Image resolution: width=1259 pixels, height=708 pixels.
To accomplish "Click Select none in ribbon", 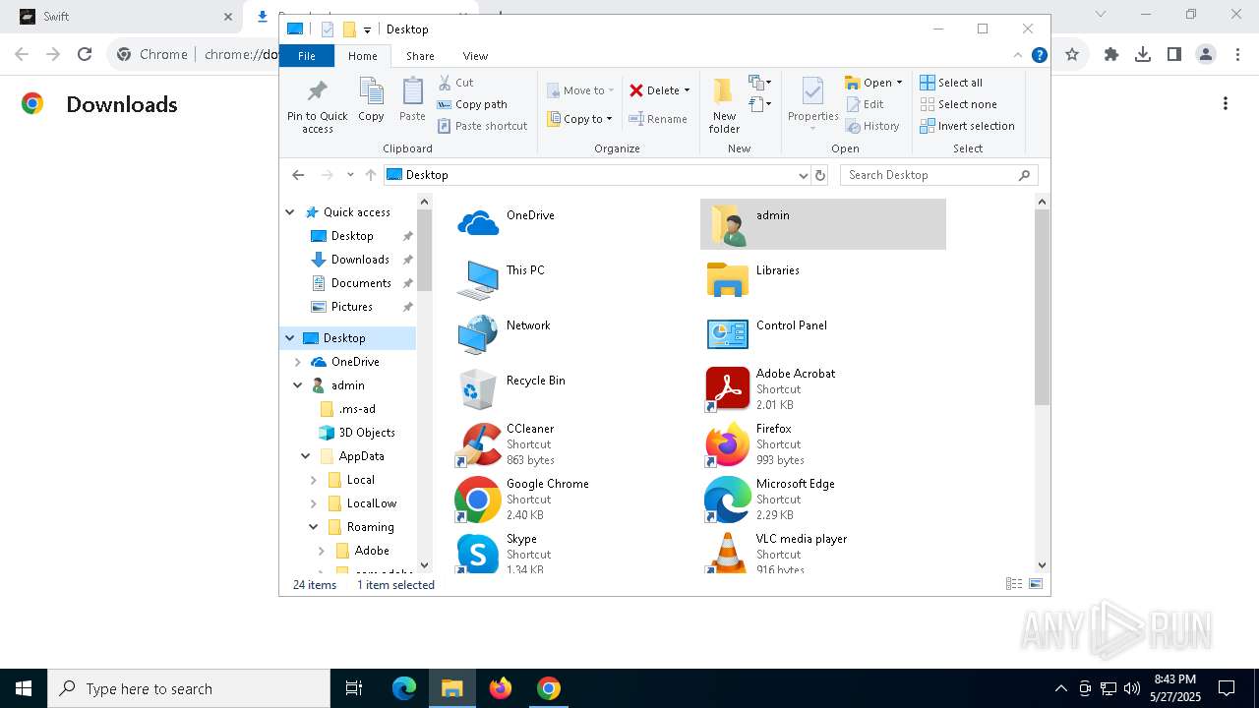I will click(958, 104).
